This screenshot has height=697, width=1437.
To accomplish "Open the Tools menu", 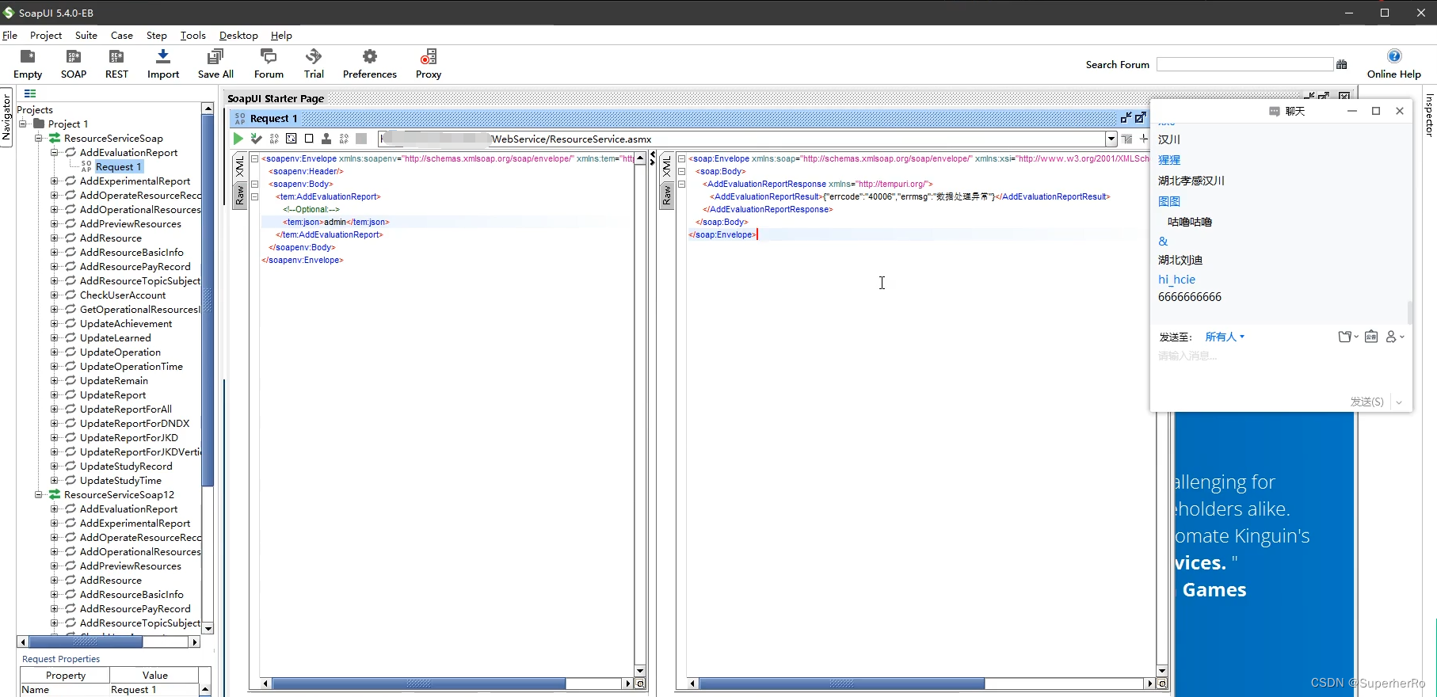I will click(192, 36).
